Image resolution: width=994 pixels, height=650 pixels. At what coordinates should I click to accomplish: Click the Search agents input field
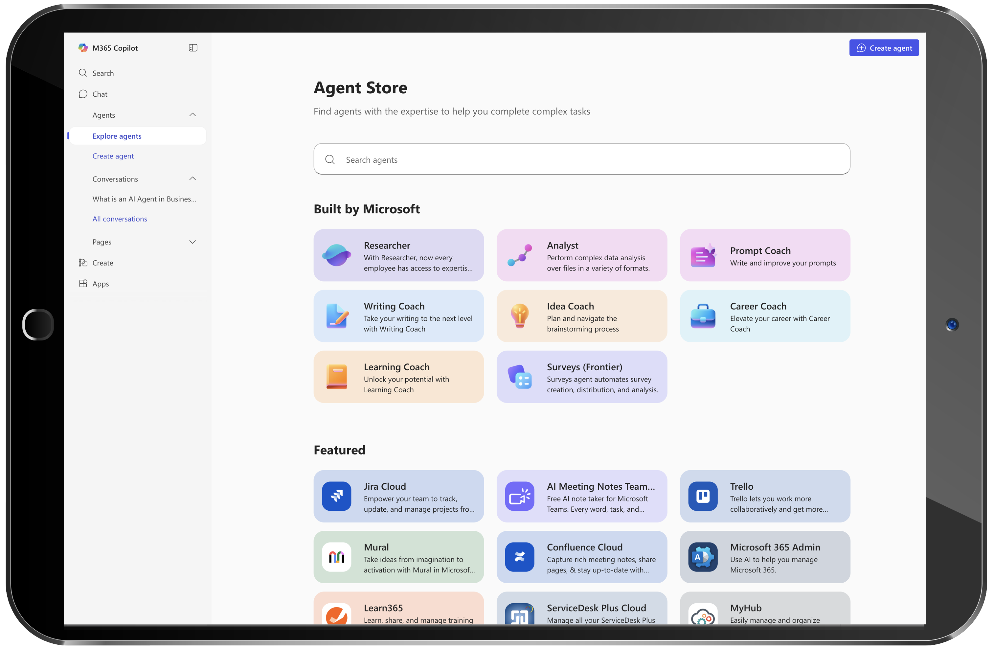coord(581,159)
